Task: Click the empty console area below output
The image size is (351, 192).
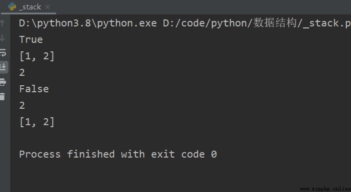Action: [179, 174]
